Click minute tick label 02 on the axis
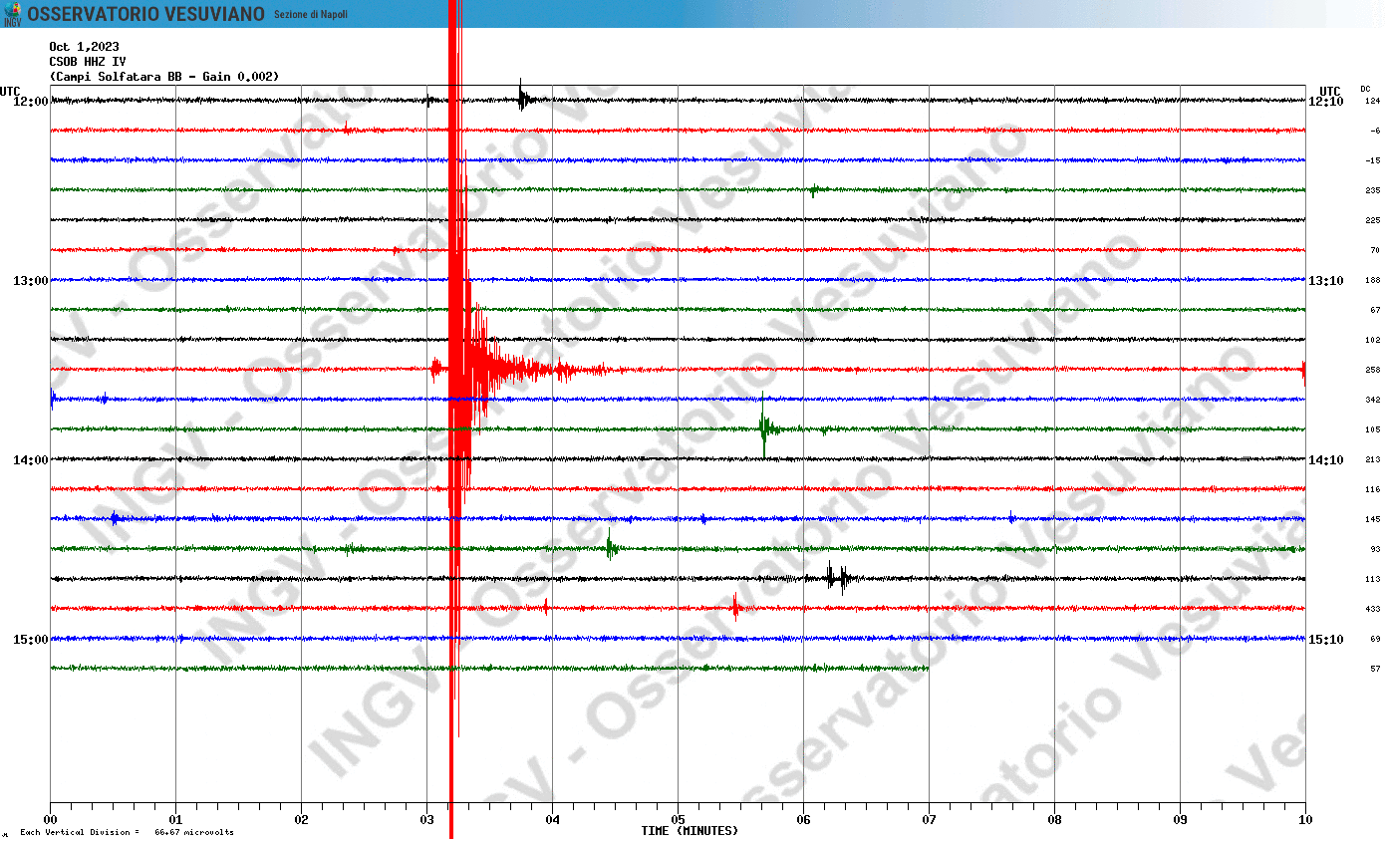 click(302, 820)
